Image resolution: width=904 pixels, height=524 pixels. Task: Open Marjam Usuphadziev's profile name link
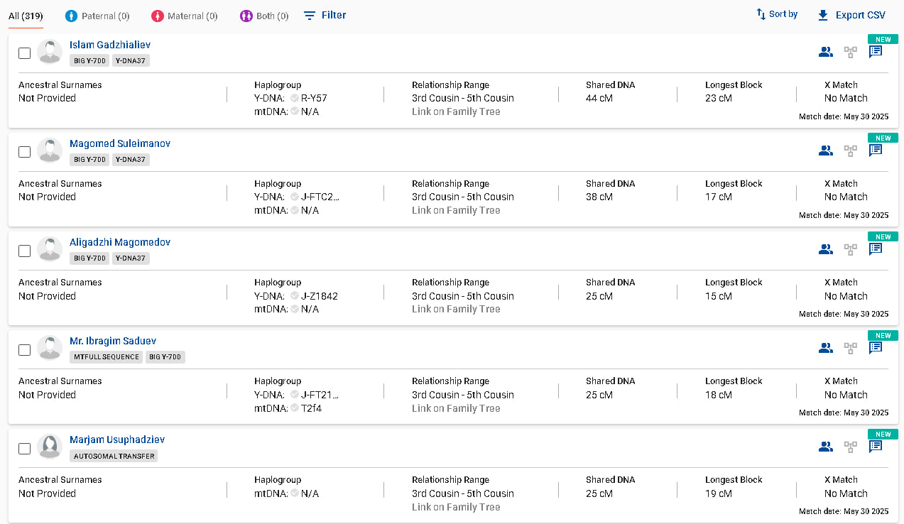[117, 440]
